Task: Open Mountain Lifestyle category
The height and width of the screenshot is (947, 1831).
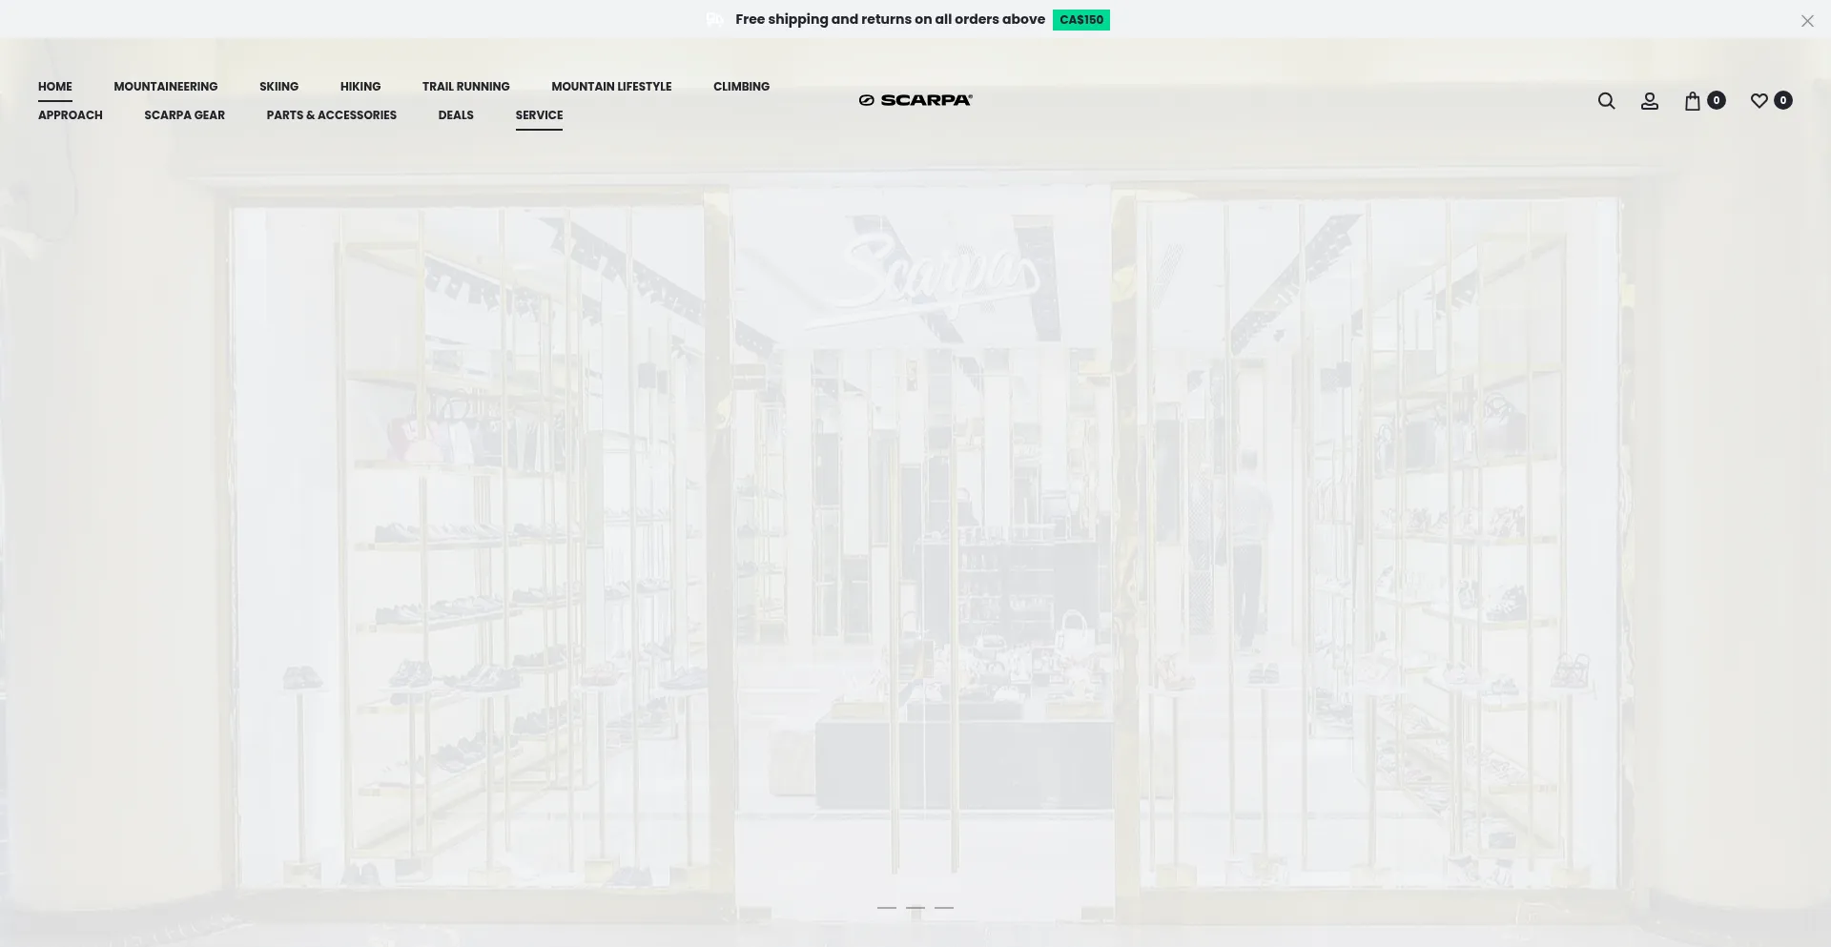Action: click(611, 87)
